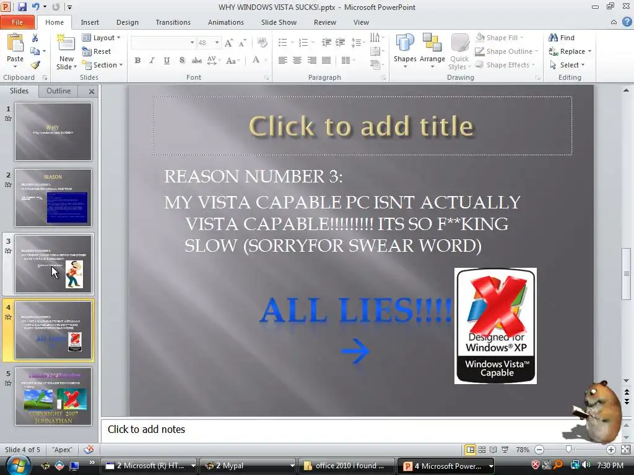Select slide 1 thumbnail
The height and width of the screenshot is (475, 634).
click(x=53, y=132)
